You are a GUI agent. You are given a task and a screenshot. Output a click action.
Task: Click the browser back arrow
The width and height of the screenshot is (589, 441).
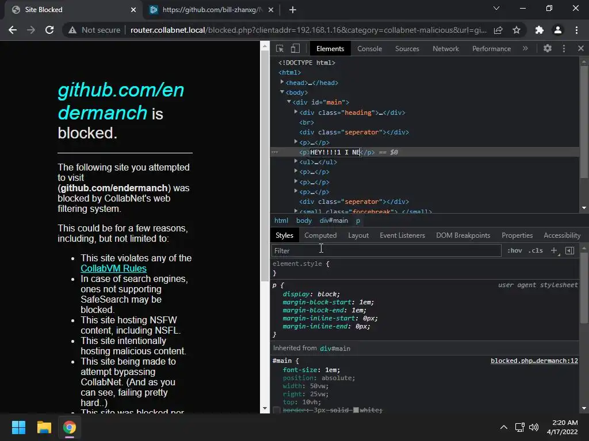(13, 30)
